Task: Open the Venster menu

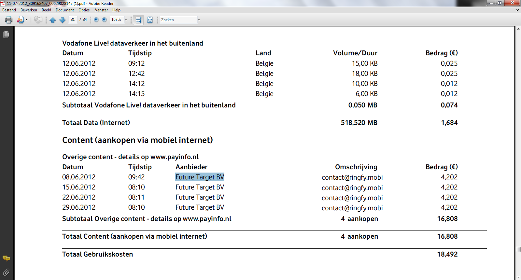Action: click(x=101, y=10)
